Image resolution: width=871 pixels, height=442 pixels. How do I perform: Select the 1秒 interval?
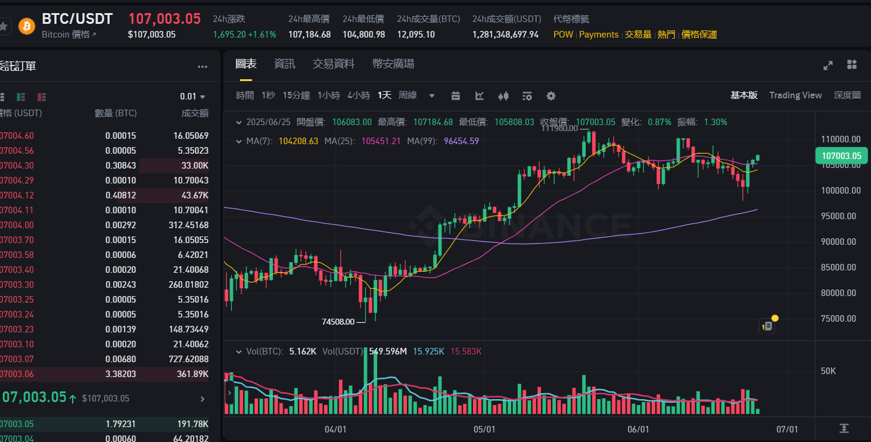click(x=268, y=95)
